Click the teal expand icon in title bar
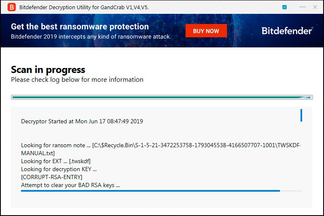The image size is (324, 216). coord(285,7)
